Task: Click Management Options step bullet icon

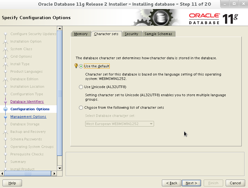Action: coord(6,117)
